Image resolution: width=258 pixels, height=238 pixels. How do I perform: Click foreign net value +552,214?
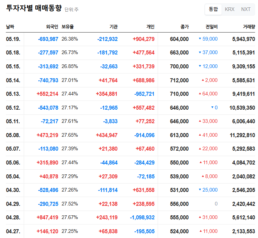[x=47, y=94]
